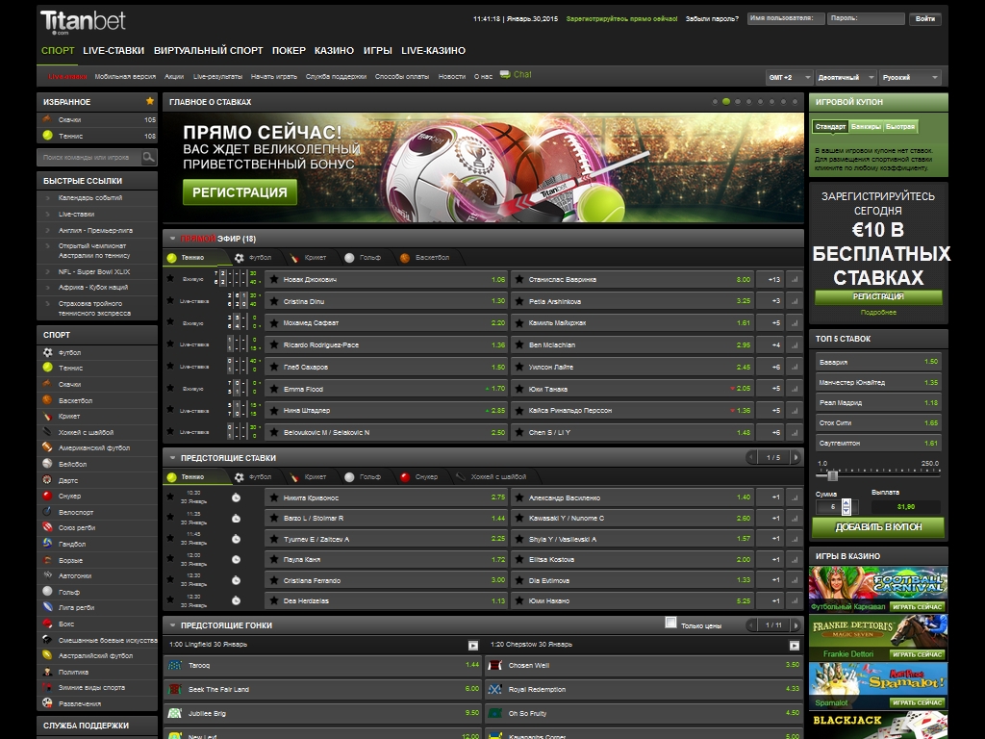Select second banner carousel dot
This screenshot has width=985, height=739.
coord(726,101)
